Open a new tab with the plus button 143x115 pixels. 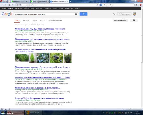click(x=71, y=1)
